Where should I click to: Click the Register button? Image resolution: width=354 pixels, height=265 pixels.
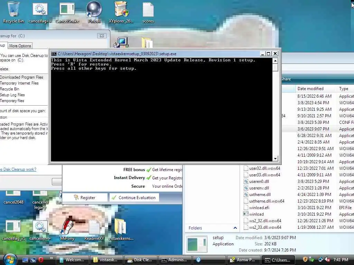tap(85, 198)
